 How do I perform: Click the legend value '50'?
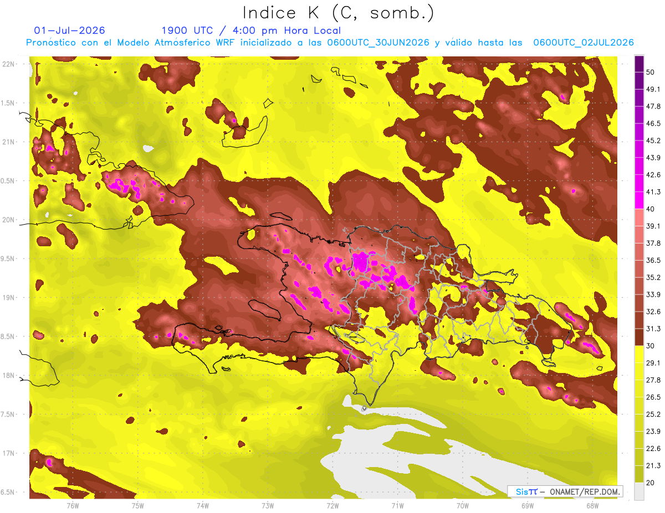(x=651, y=72)
